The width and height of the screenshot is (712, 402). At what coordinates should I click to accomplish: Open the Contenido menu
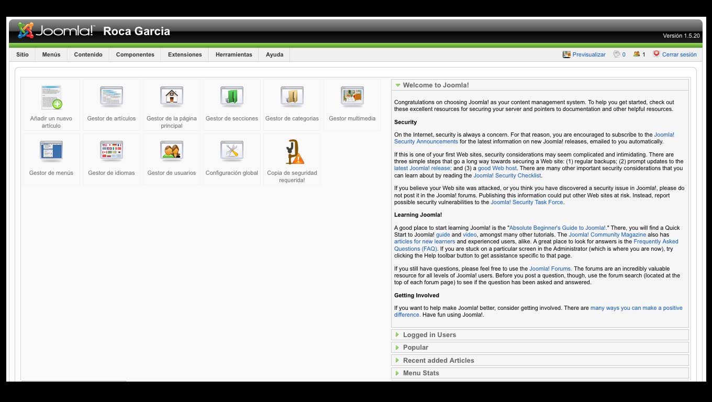[88, 54]
